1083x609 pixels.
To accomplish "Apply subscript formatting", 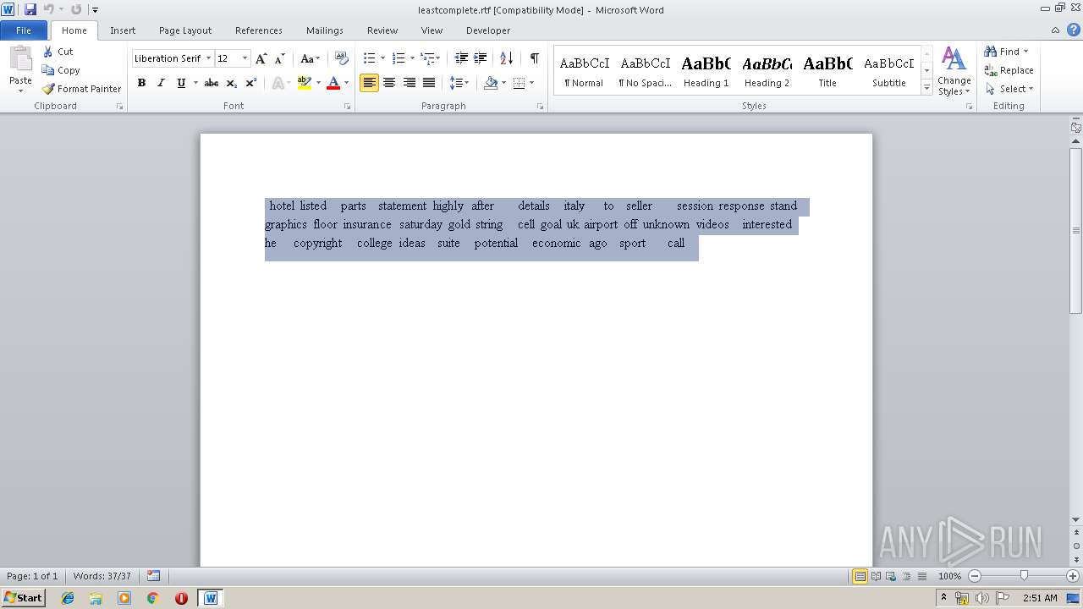I will click(231, 83).
